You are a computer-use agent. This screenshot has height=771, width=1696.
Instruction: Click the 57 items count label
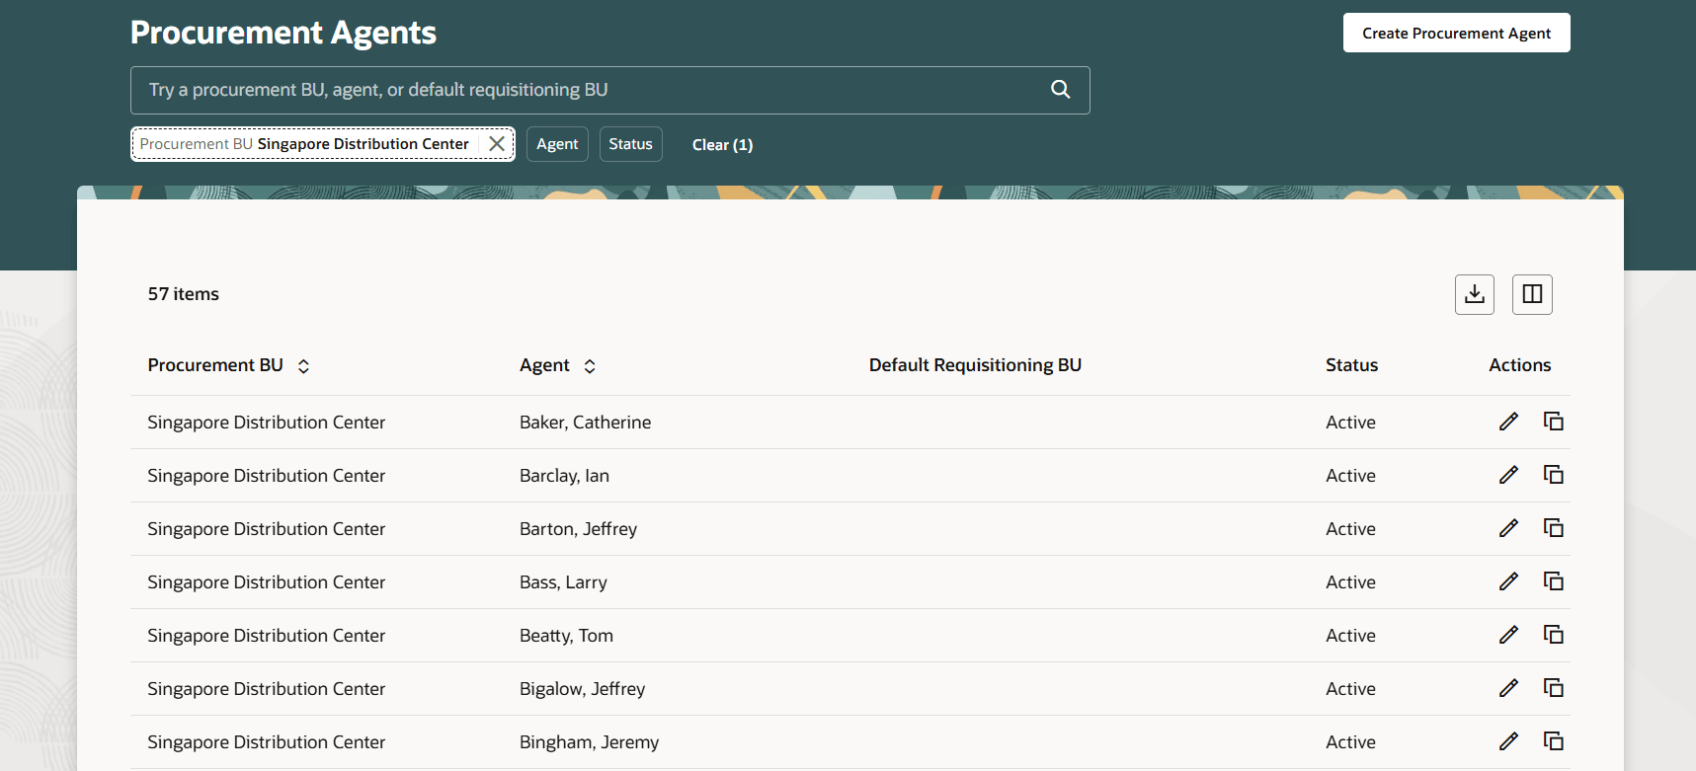(183, 294)
